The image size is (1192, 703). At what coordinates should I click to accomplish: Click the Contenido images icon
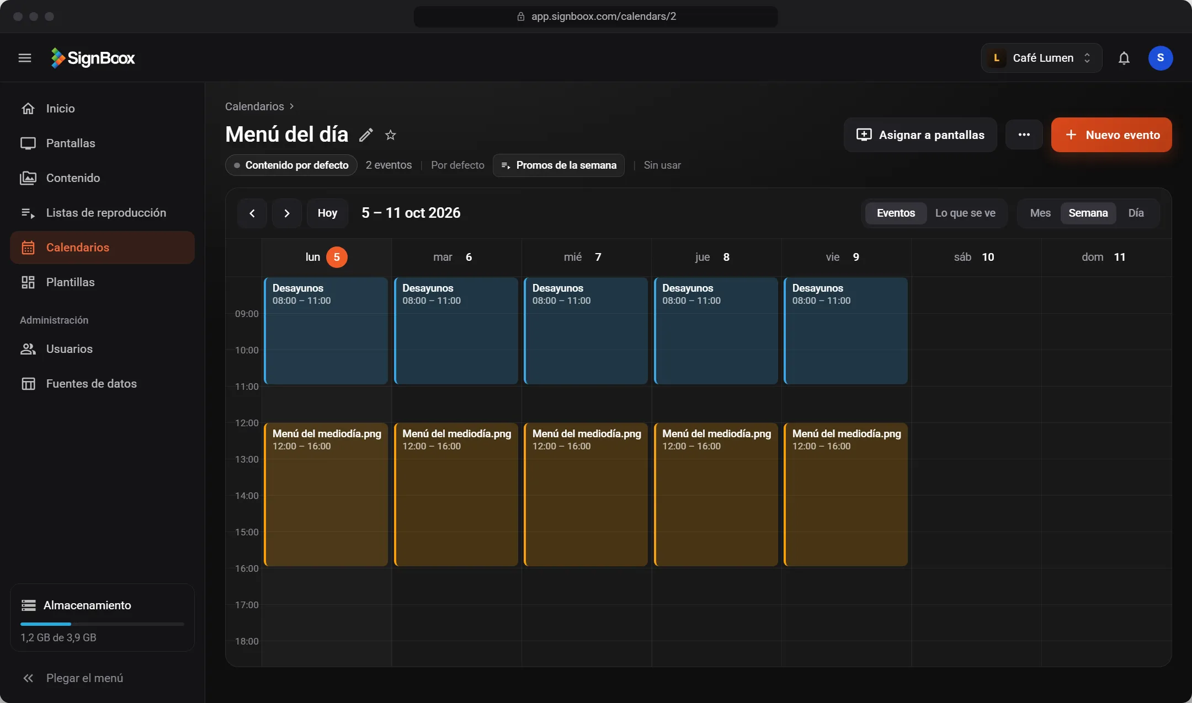coord(28,178)
